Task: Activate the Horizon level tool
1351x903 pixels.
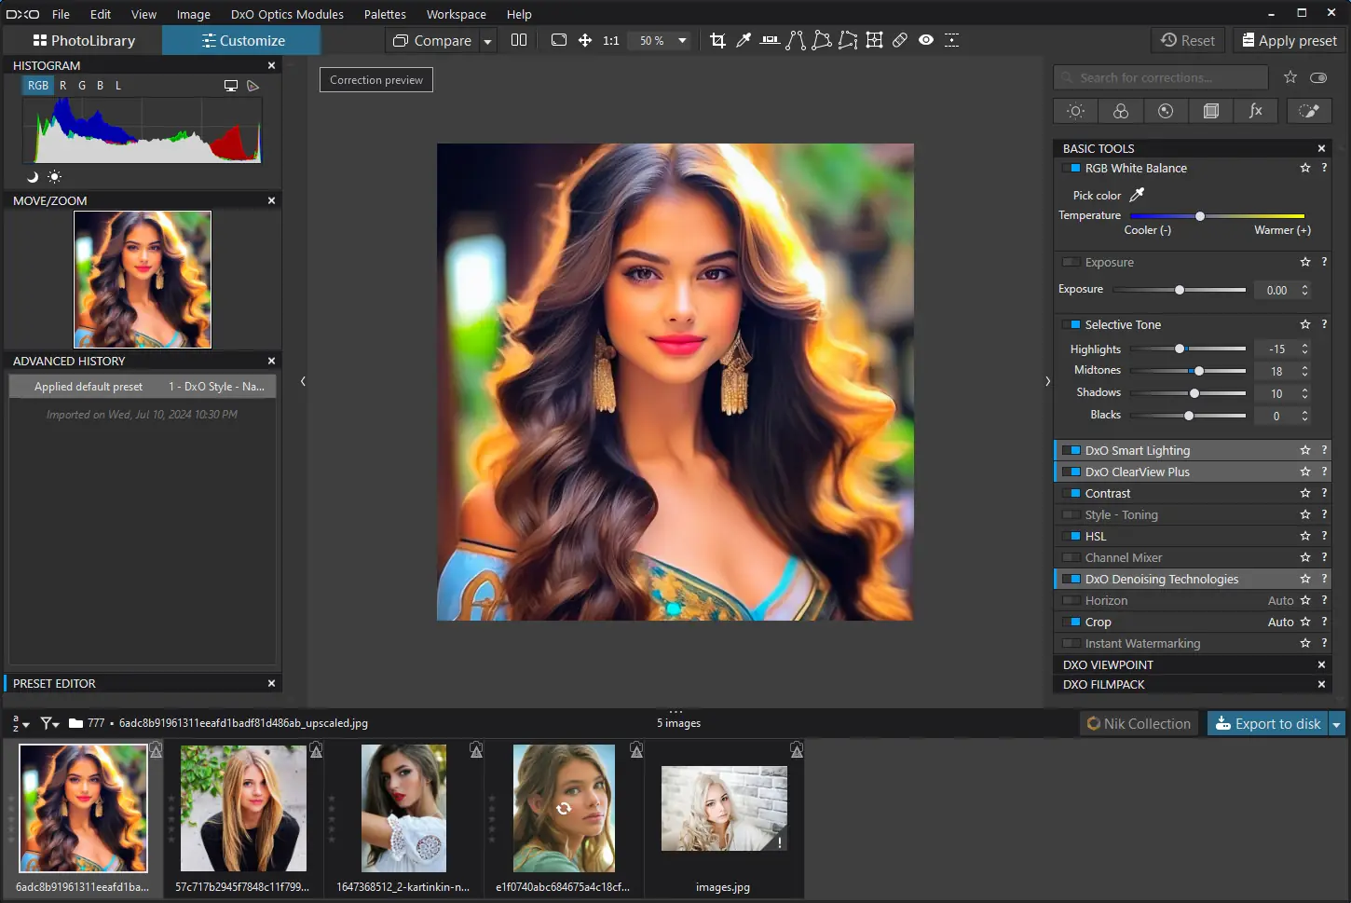Action: (x=770, y=40)
